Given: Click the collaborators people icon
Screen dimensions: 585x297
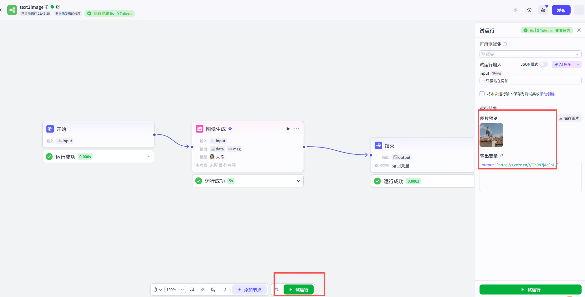Looking at the screenshot, I should tap(543, 10).
